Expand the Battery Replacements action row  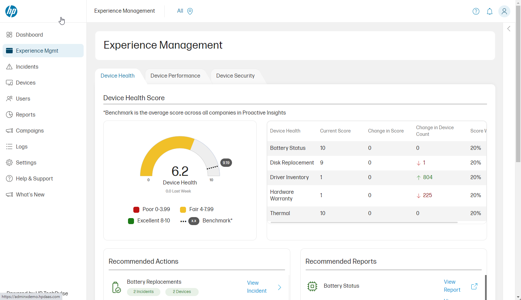(279, 287)
